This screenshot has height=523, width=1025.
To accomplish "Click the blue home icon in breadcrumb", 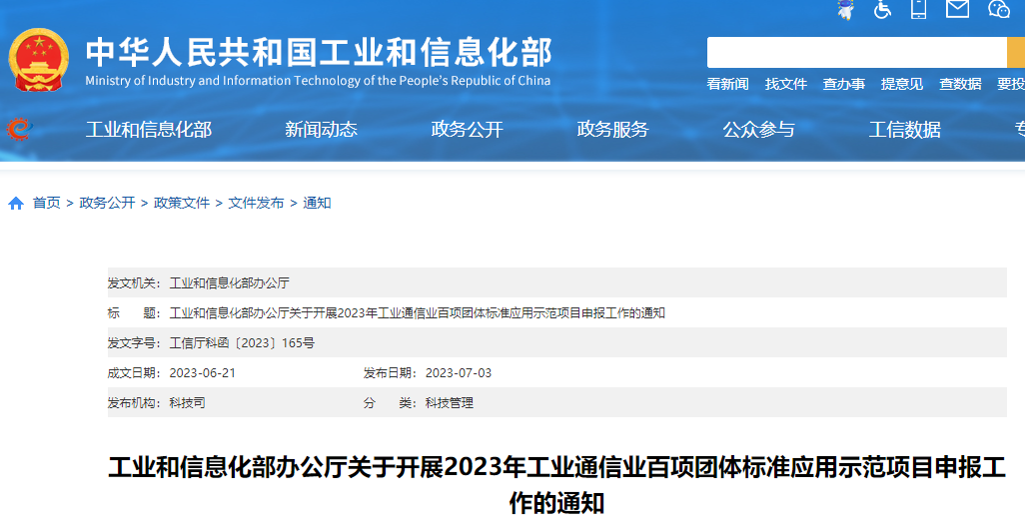I will [16, 204].
